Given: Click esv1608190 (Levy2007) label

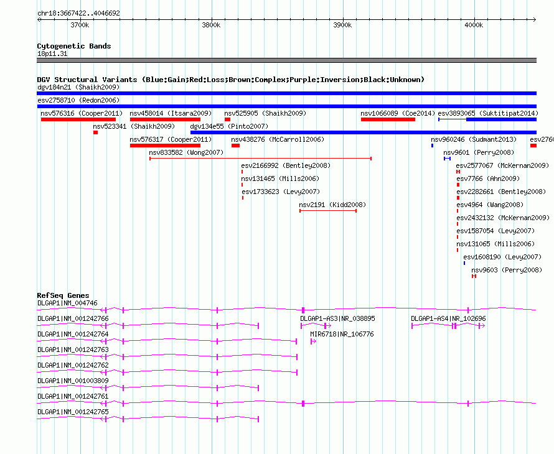Looking at the screenshot, I should point(502,257).
